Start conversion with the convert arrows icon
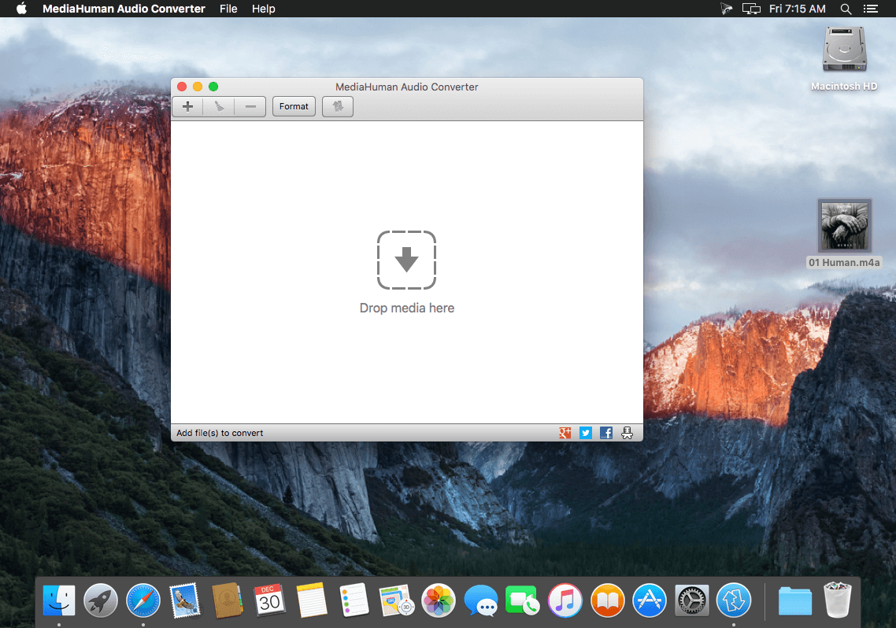Image resolution: width=896 pixels, height=628 pixels. [338, 106]
